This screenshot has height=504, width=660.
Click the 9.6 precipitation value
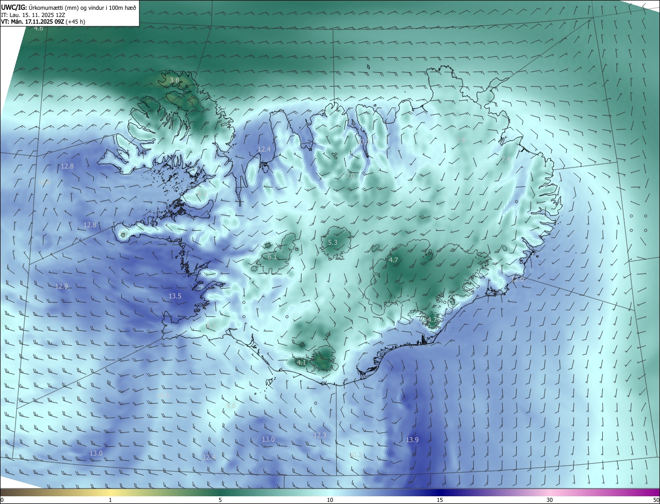(231, 406)
